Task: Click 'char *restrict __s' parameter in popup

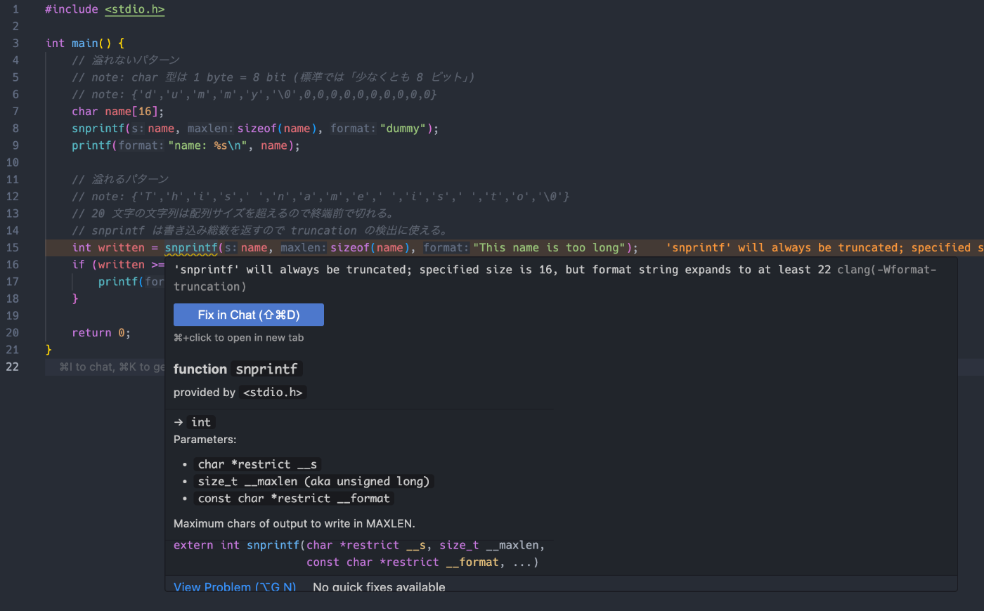Action: (x=257, y=464)
